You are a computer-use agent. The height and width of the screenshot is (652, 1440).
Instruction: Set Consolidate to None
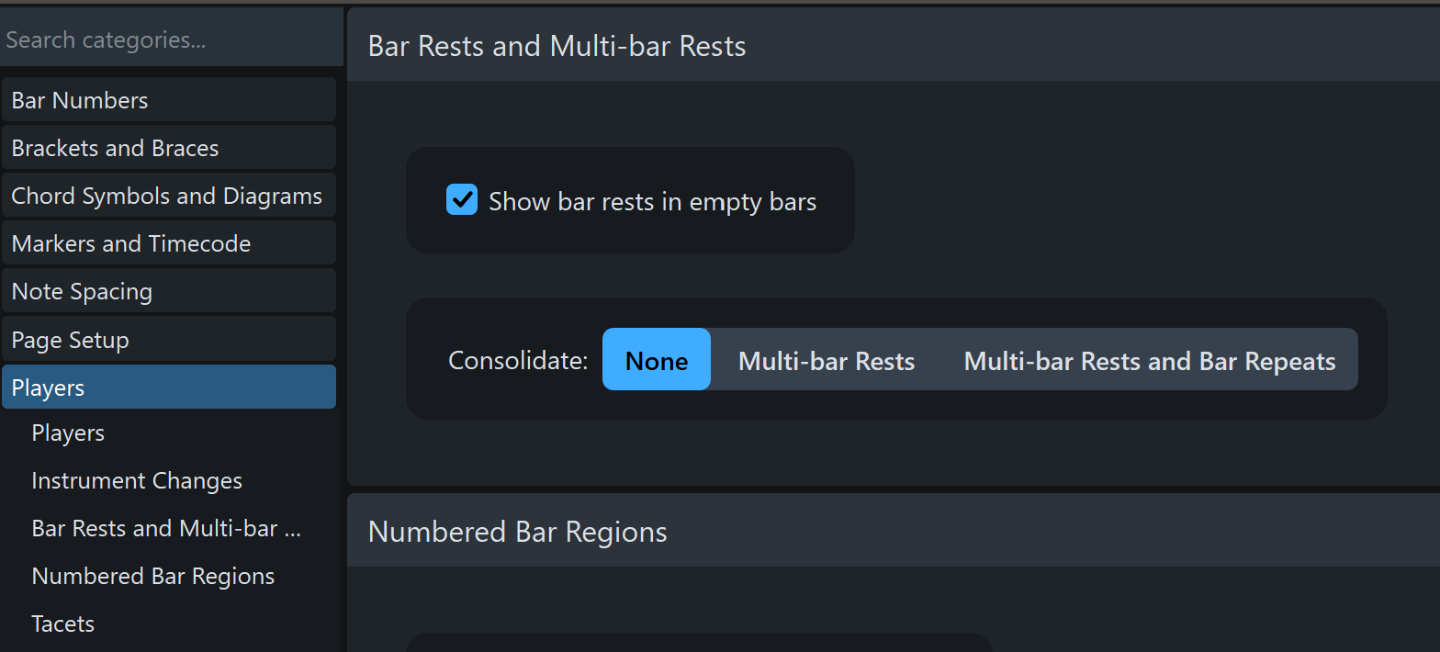657,360
